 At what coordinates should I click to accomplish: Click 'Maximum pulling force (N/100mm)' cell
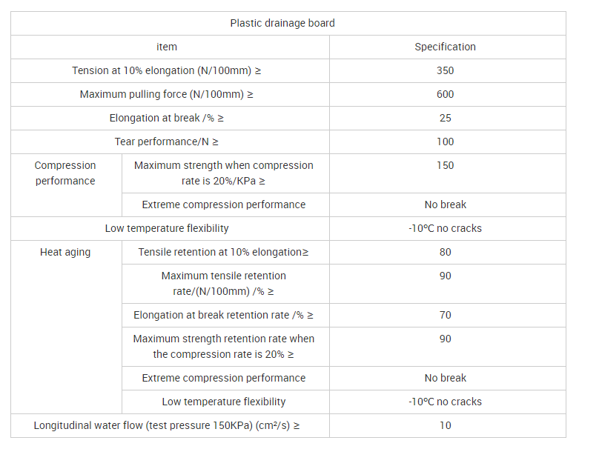(167, 94)
